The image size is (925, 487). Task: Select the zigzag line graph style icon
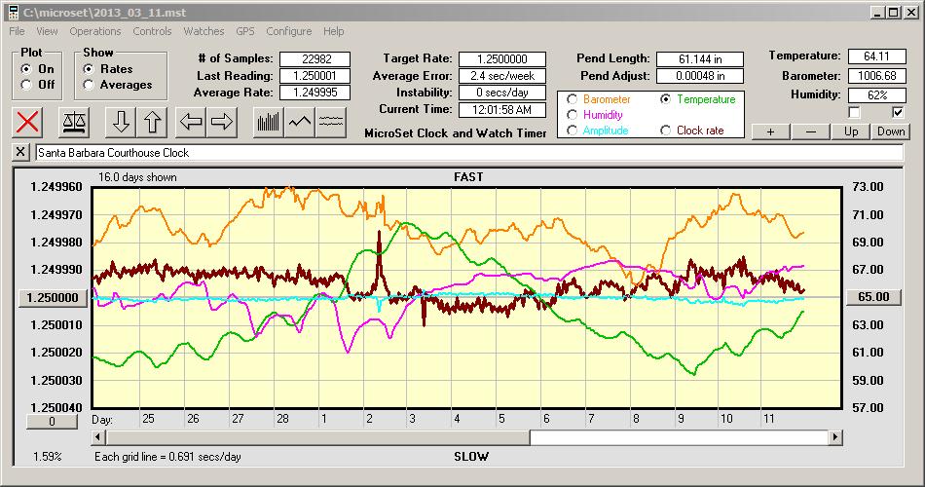pos(300,122)
